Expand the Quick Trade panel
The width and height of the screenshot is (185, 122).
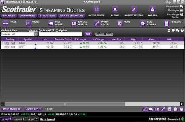(x=11, y=109)
